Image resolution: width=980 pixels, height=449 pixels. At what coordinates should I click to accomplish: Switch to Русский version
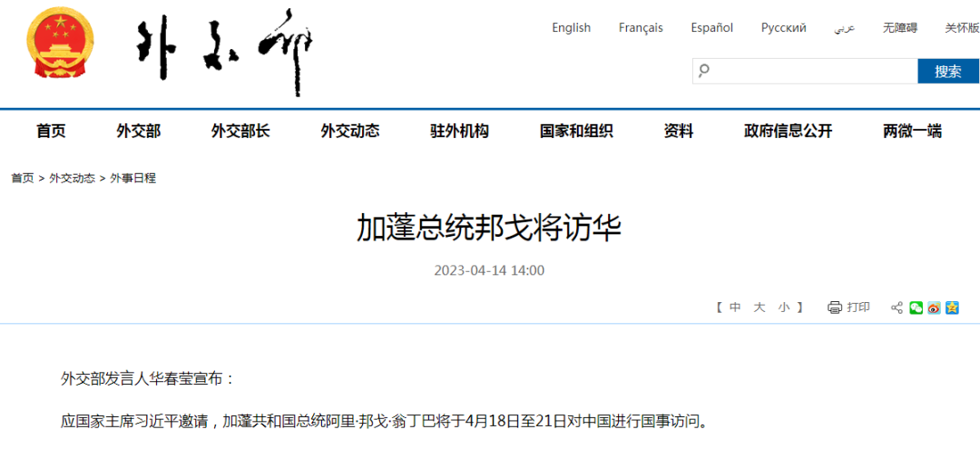pyautogui.click(x=784, y=27)
